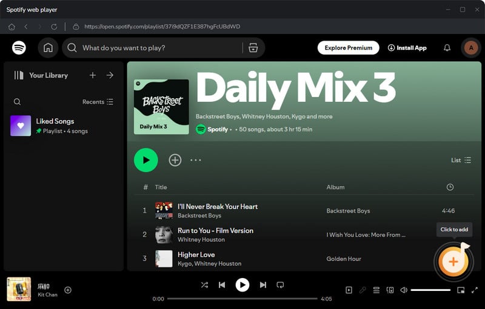Click the Daily Mix 3 cover art

coord(161,107)
